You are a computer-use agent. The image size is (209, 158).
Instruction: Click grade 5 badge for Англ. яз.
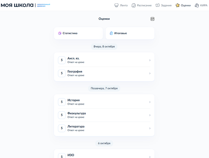(62, 60)
